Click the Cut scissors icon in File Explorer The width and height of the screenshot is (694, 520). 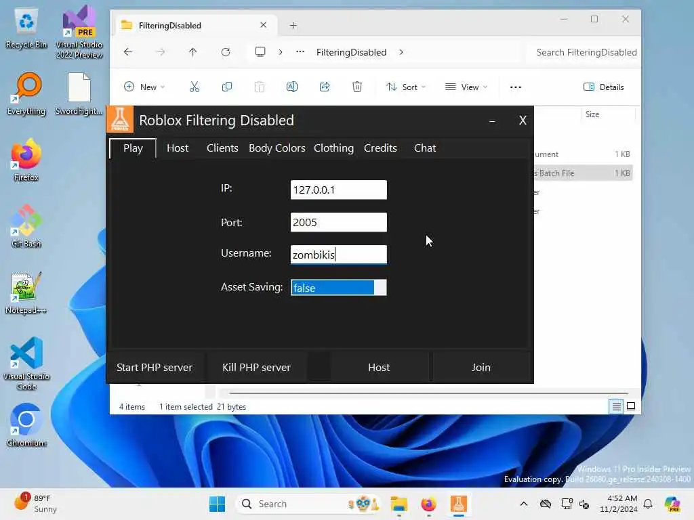tap(195, 87)
